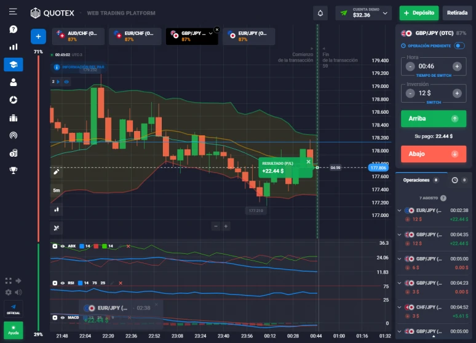
Task: Toggle the Bollinger overlay eye icon
Action: click(x=66, y=82)
